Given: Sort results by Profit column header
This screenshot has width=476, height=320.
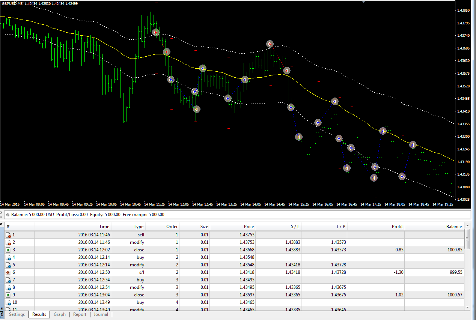Looking at the screenshot, I should point(376,226).
